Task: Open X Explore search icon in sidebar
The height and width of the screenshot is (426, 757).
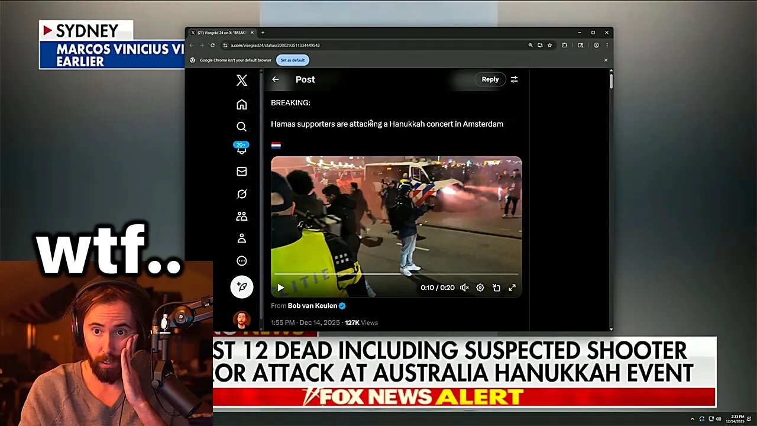Action: [x=241, y=127]
